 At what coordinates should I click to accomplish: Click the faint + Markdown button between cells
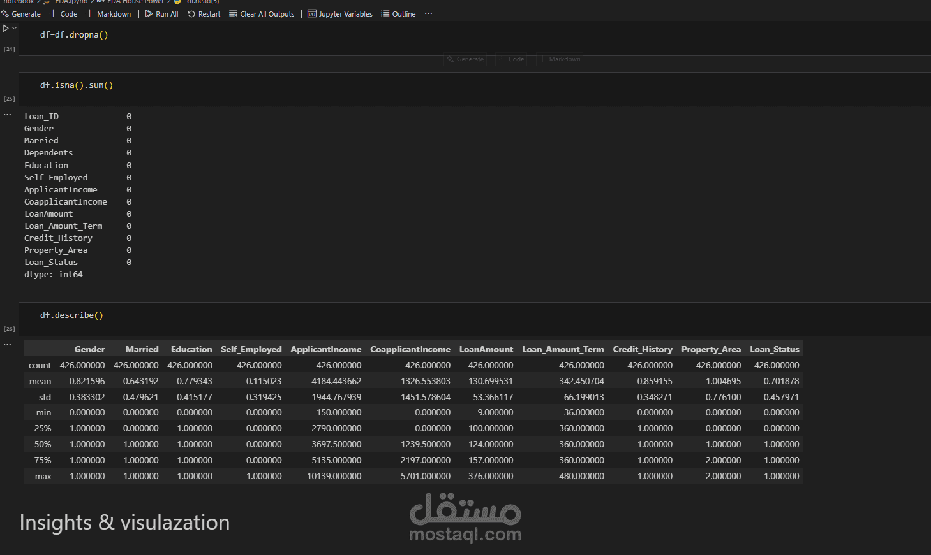560,59
